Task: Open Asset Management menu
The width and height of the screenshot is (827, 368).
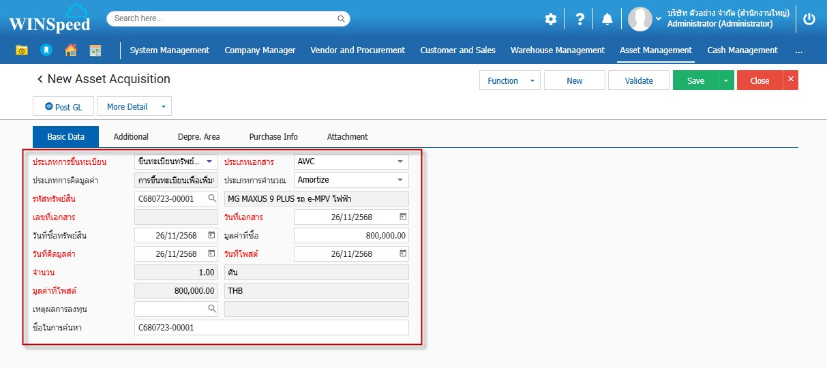Action: point(655,50)
